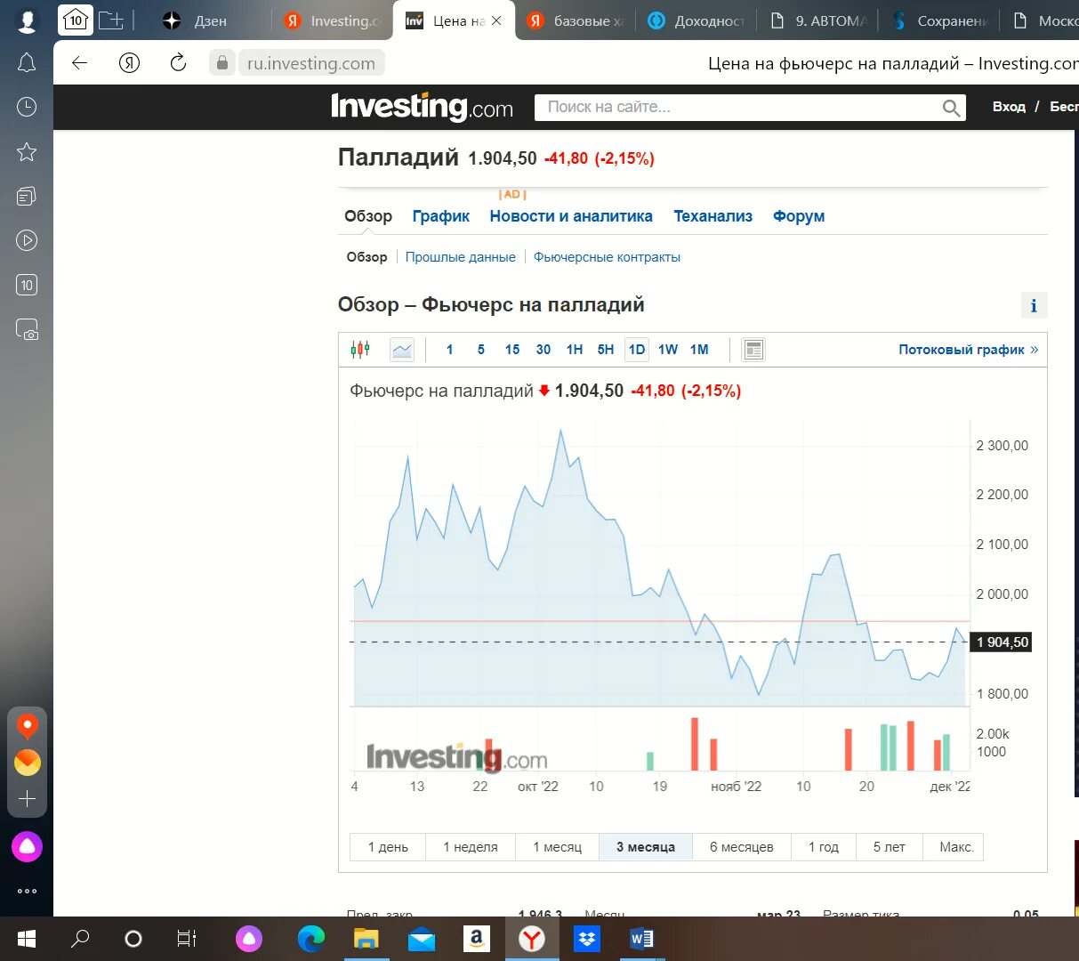
Task: Close the active Цена на tab
Action: pyautogui.click(x=496, y=20)
